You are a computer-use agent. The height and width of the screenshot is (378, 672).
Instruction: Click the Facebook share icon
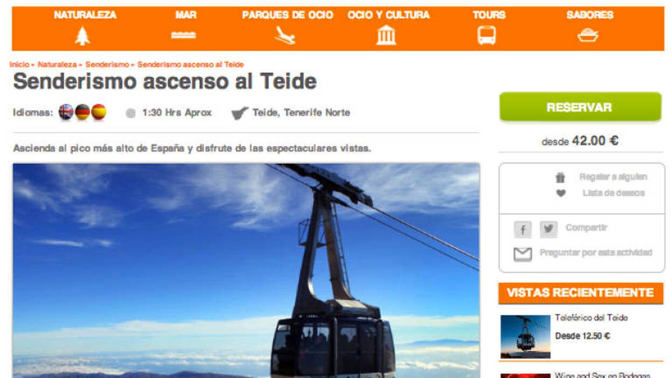[522, 229]
